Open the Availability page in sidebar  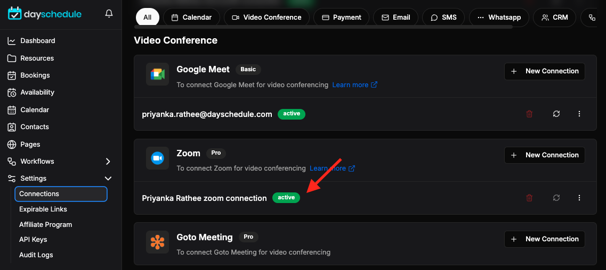37,92
